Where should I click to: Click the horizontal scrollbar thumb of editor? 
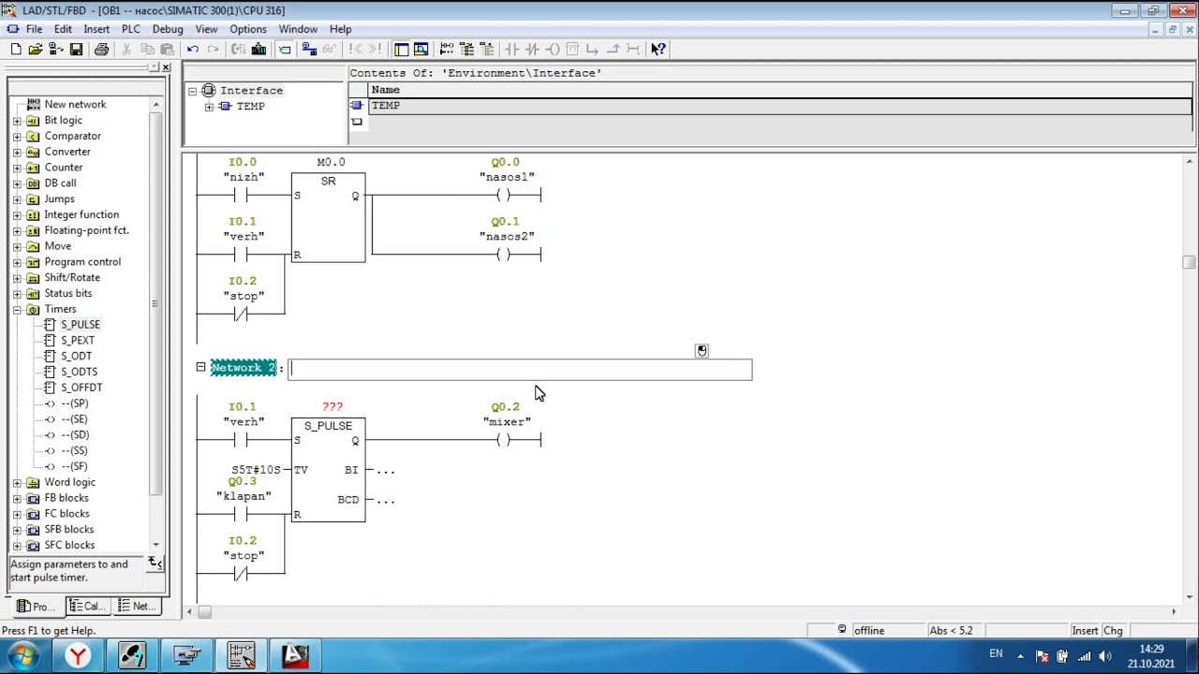click(204, 612)
